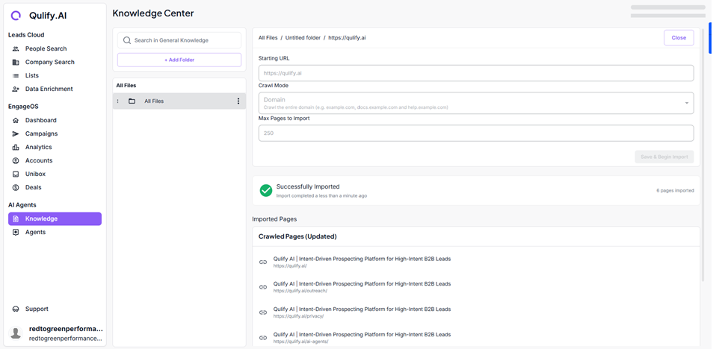Click the Support label in sidebar

coord(37,309)
